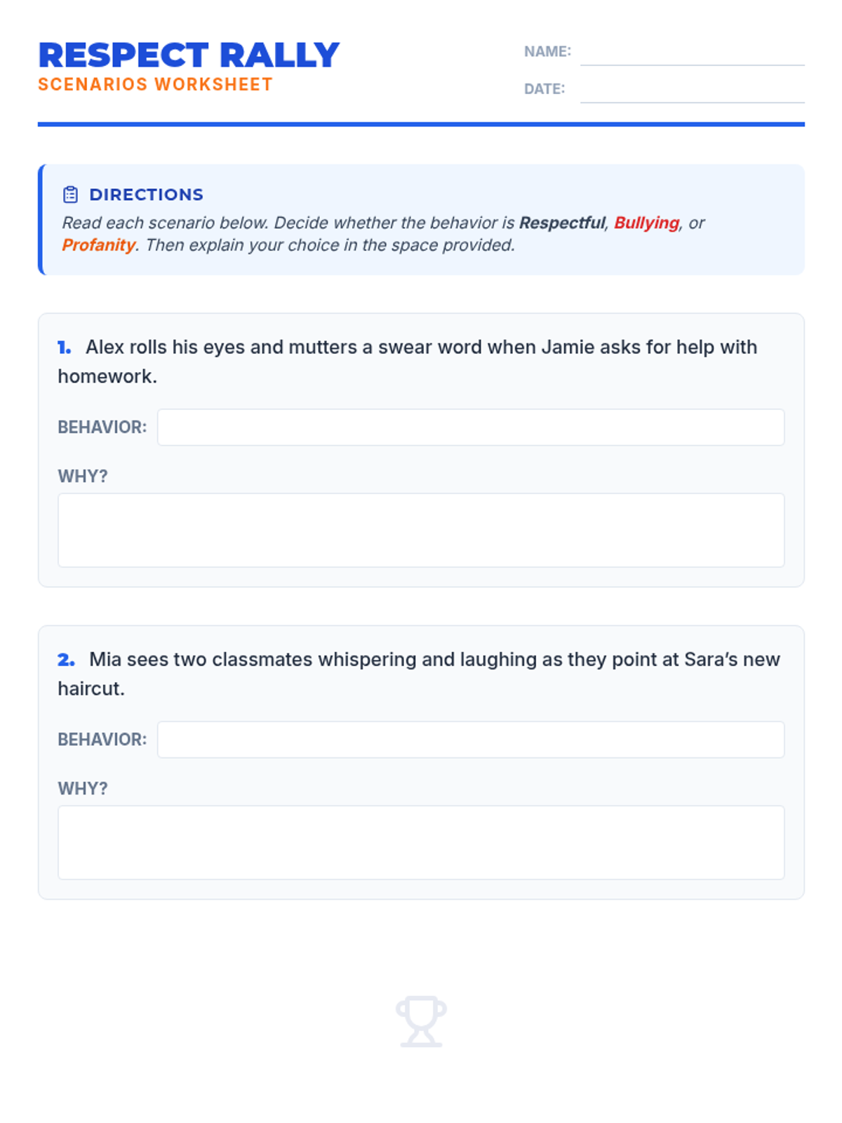This screenshot has width=842, height=1123.
Task: Click the NAME: label
Action: tap(547, 51)
